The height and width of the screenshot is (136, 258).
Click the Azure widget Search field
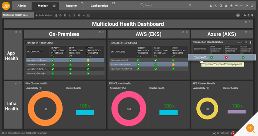241,42
